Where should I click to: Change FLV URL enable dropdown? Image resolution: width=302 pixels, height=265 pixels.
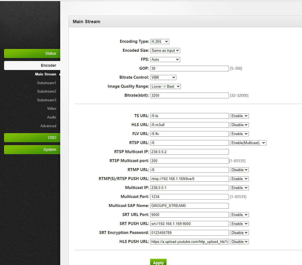click(x=239, y=134)
